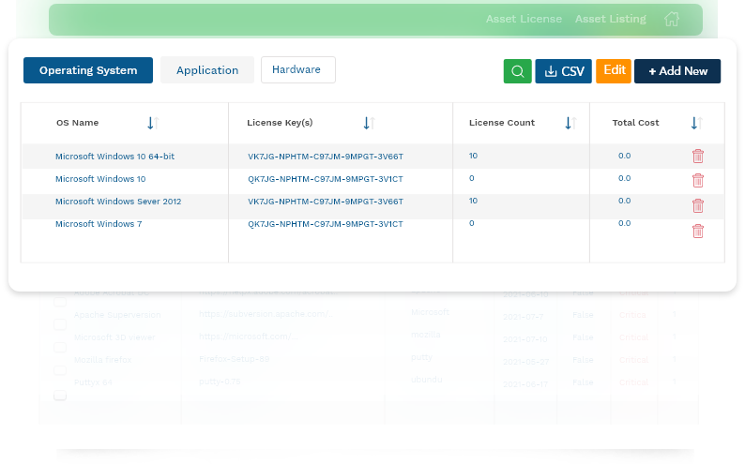Click the OS Name column header

pos(78,123)
